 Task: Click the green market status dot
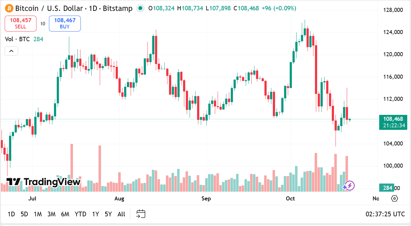tap(141, 8)
